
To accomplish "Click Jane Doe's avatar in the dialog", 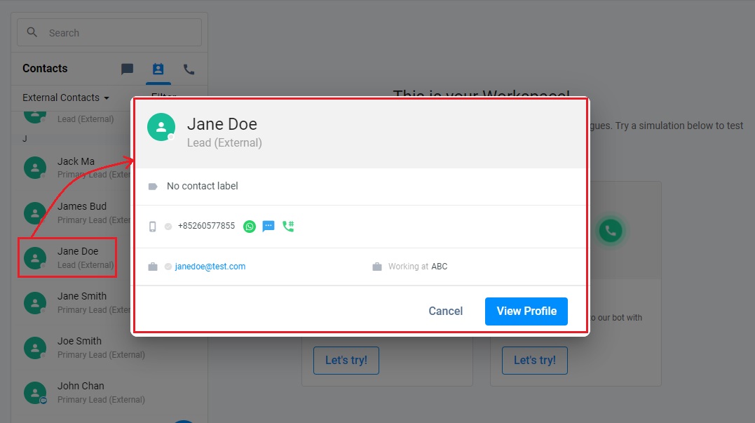I will pyautogui.click(x=161, y=127).
